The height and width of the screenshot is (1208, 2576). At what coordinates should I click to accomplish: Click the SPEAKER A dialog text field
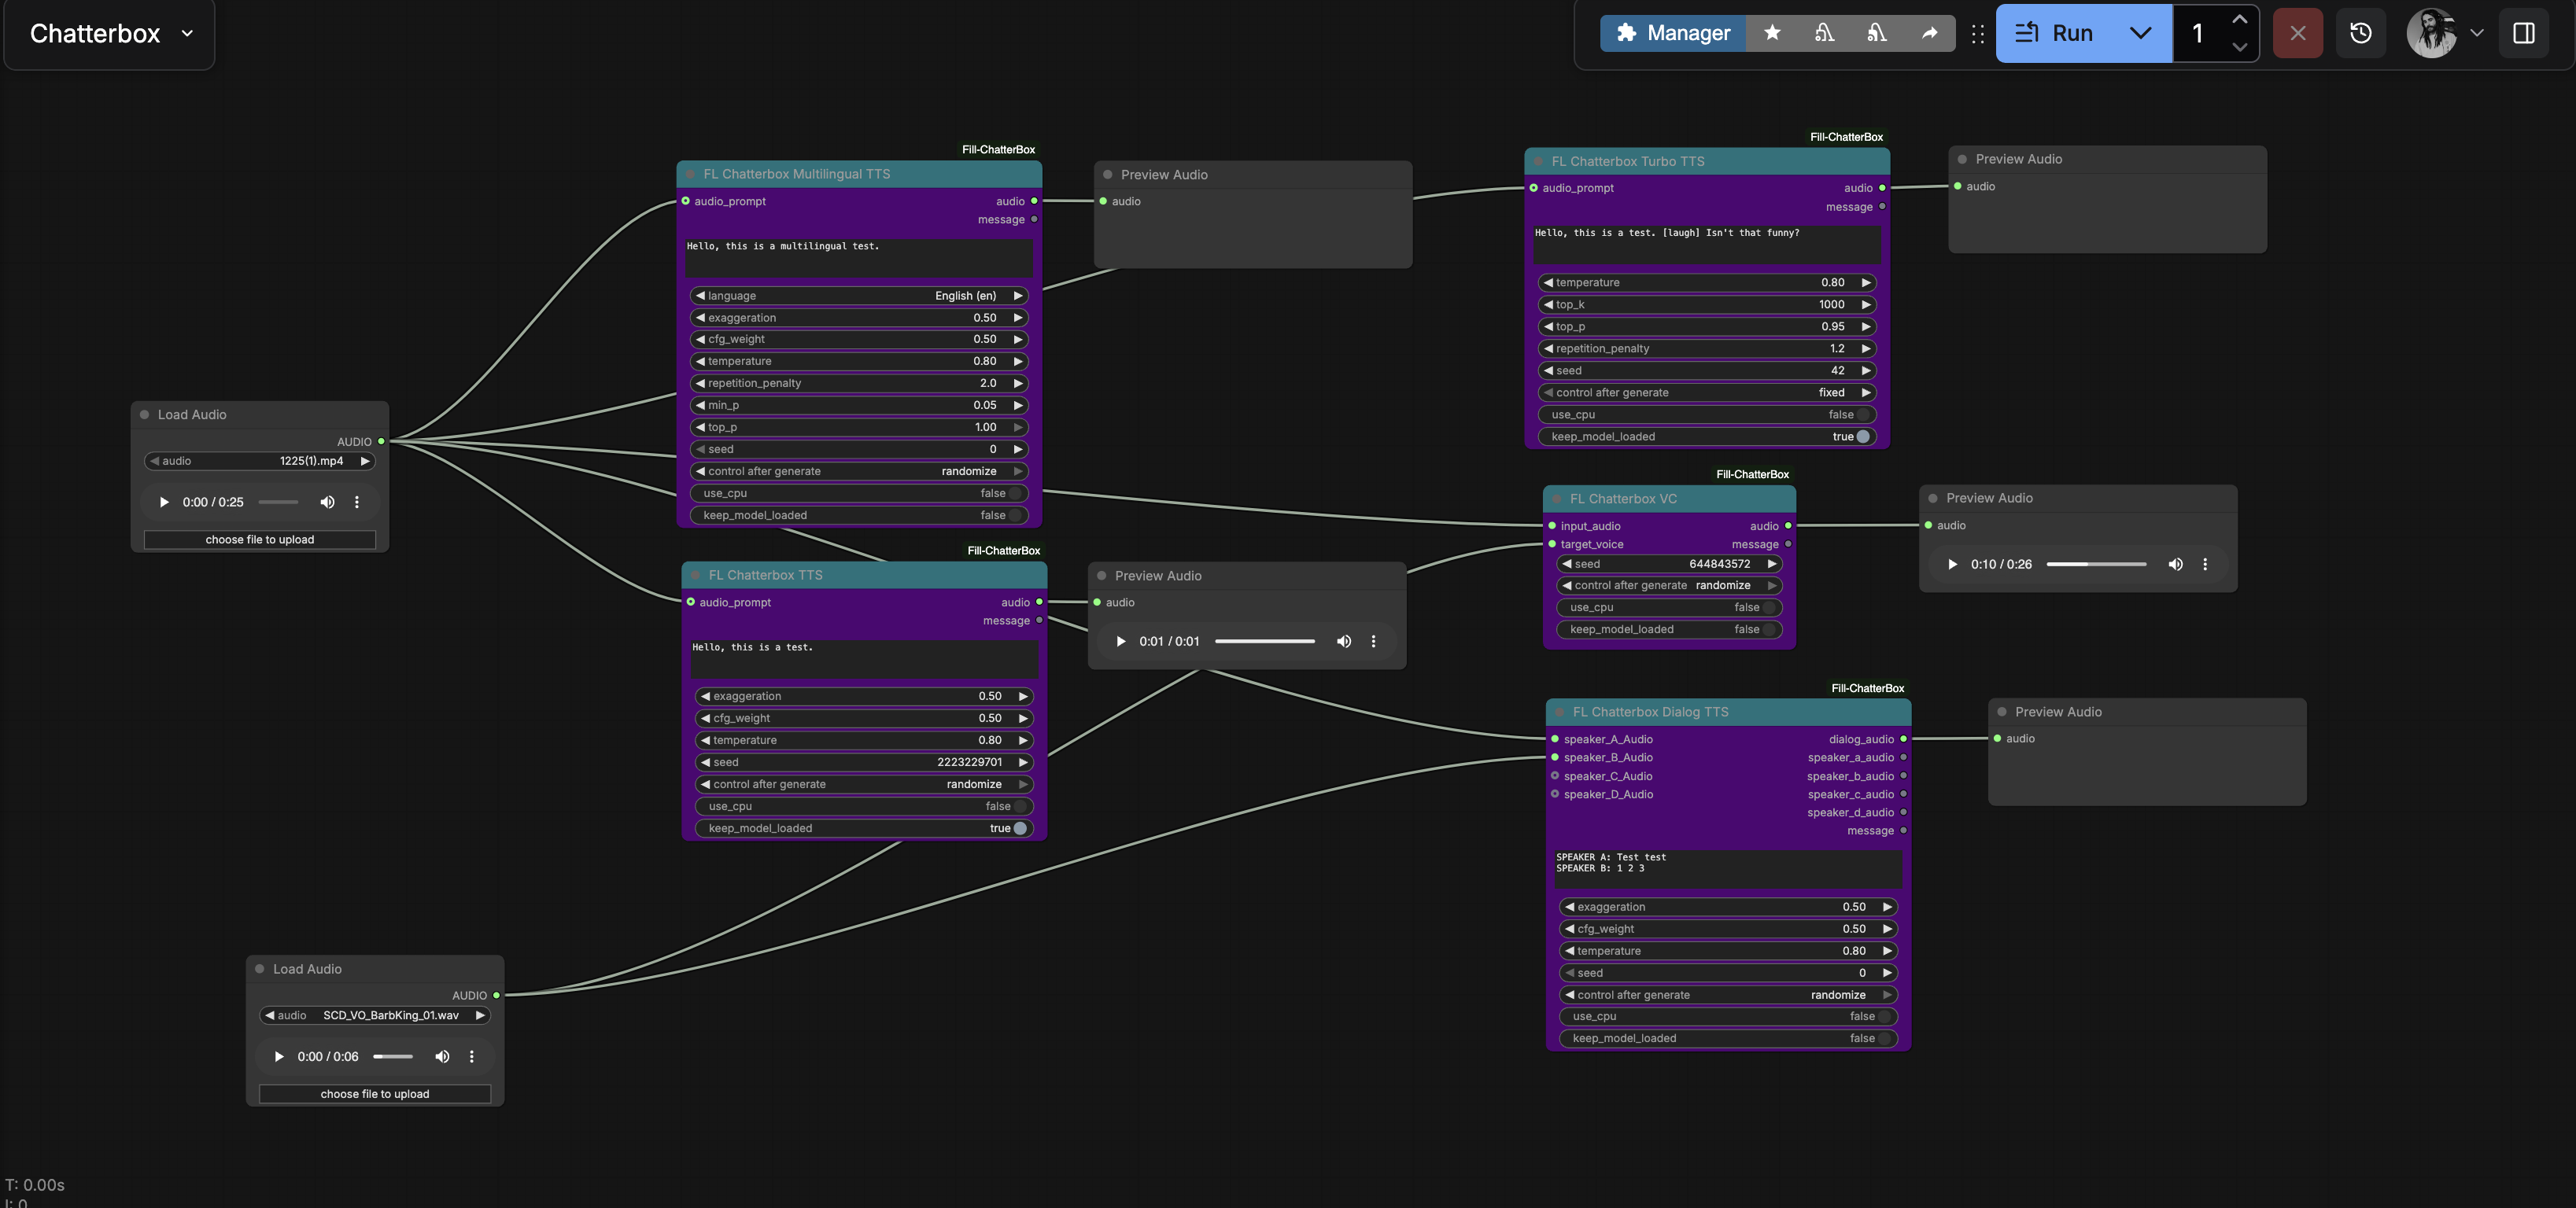pyautogui.click(x=1728, y=868)
